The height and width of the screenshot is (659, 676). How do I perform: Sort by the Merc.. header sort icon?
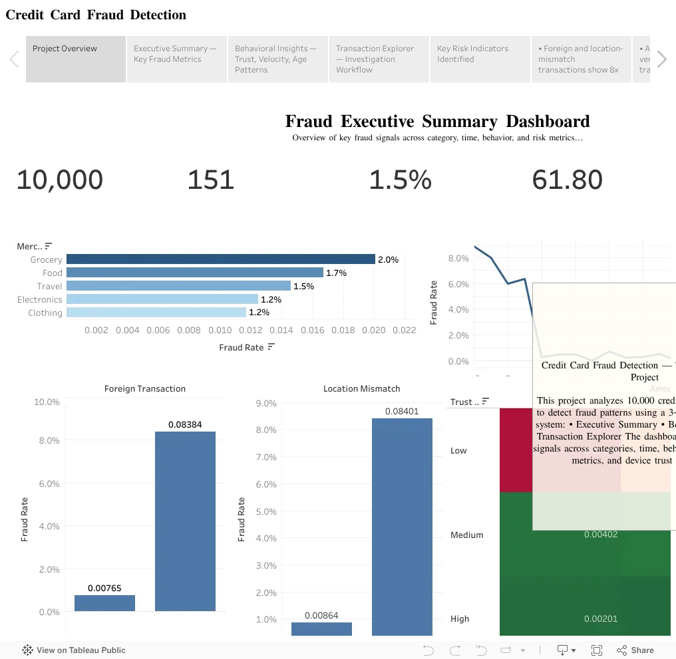(x=49, y=246)
